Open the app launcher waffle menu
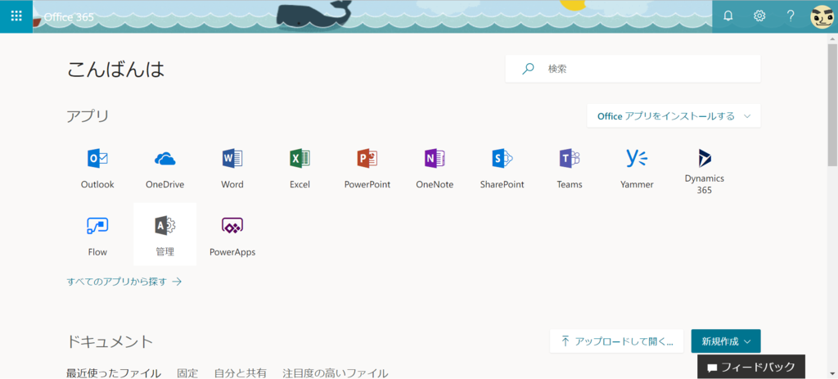Image resolution: width=838 pixels, height=379 pixels. (x=16, y=16)
